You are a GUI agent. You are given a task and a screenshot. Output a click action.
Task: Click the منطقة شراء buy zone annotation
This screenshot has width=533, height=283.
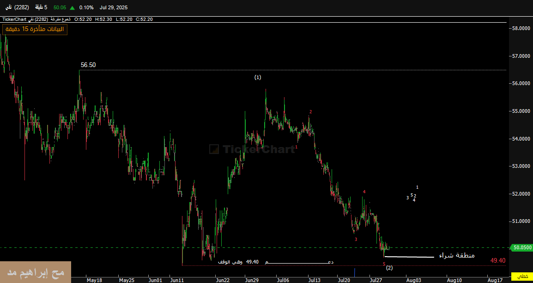457,255
